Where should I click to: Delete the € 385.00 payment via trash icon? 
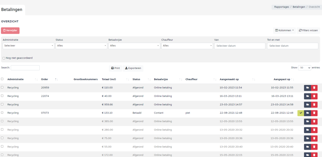point(314,121)
